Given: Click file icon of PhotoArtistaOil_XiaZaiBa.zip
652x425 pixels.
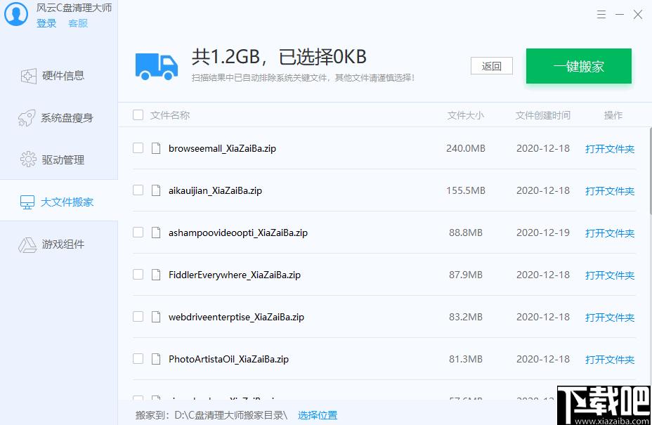Looking at the screenshot, I should point(156,358).
